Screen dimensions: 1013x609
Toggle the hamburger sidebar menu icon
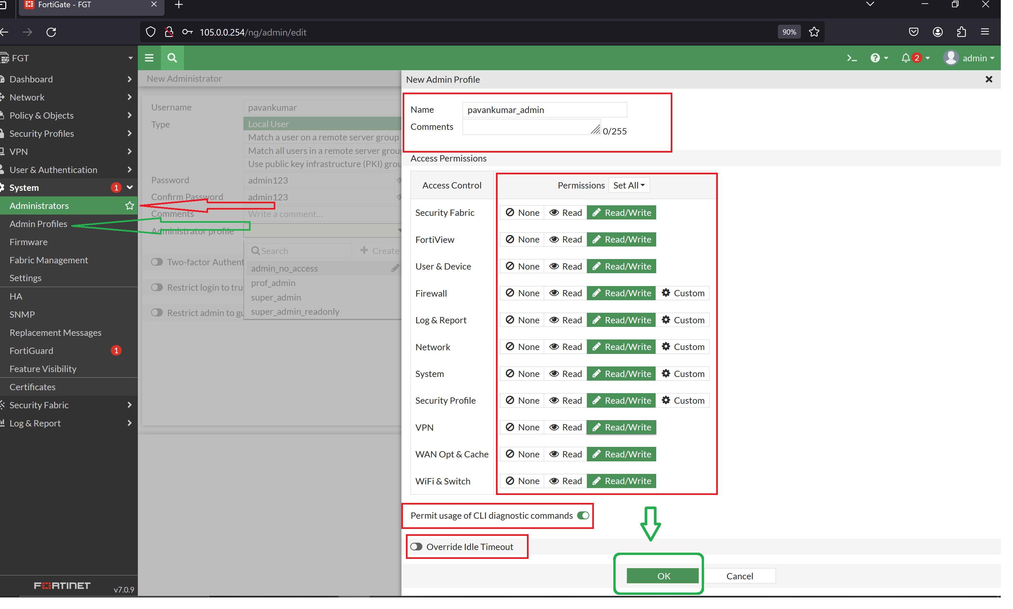coord(149,58)
